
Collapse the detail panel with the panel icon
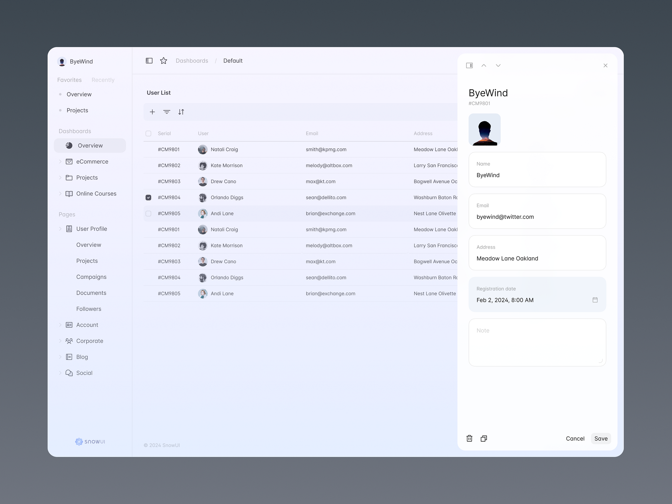(469, 65)
